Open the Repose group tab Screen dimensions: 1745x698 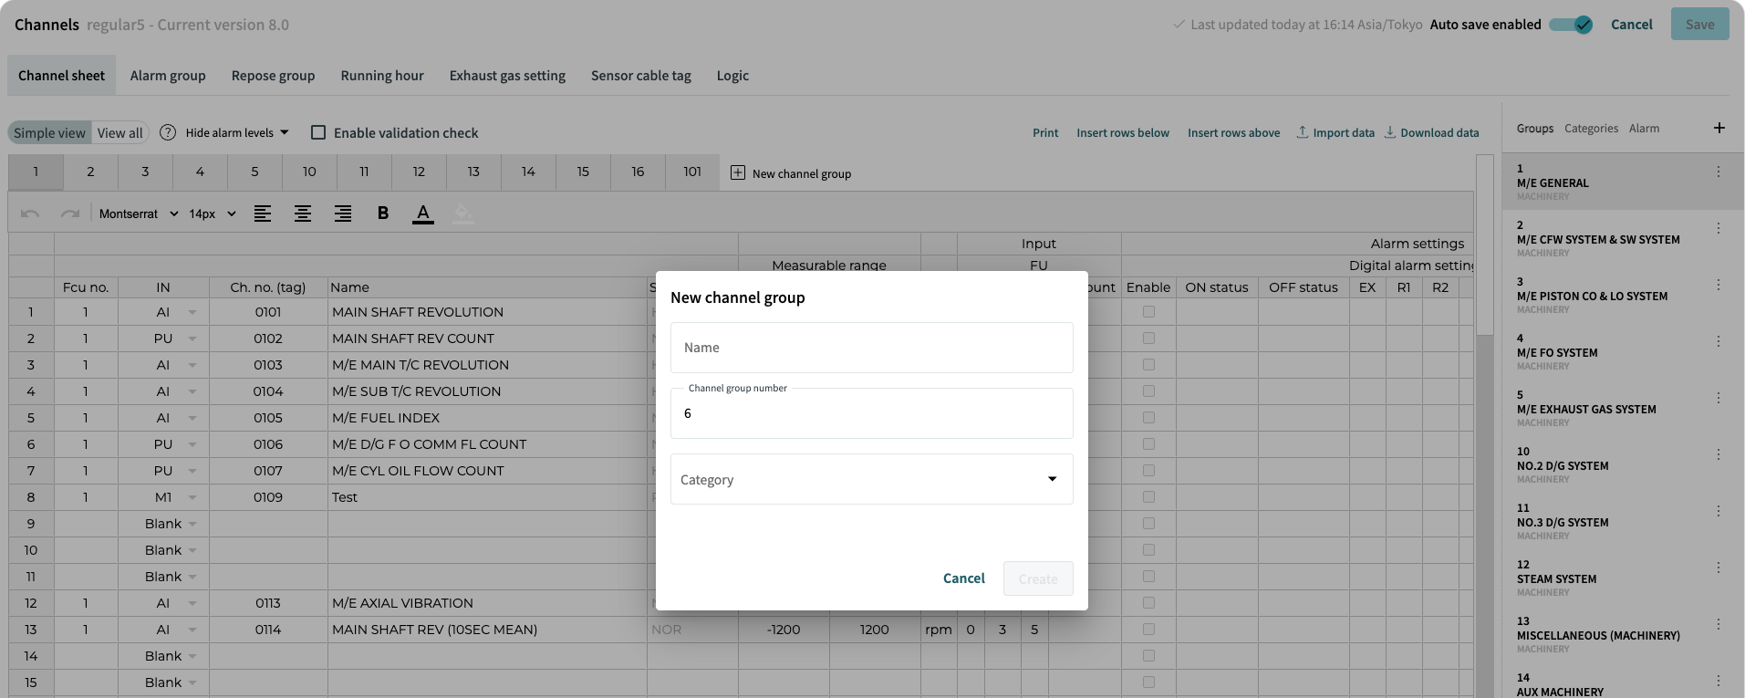click(x=273, y=76)
